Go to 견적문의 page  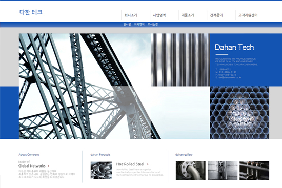tap(216, 15)
